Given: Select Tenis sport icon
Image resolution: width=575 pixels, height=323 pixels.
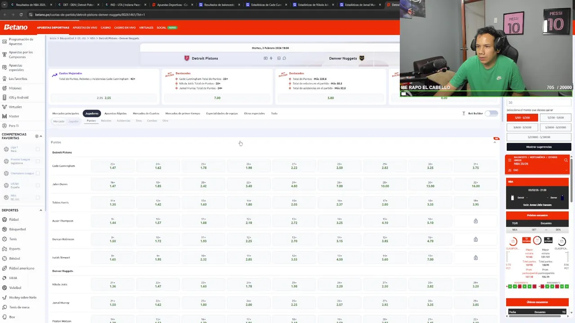Looking at the screenshot, I should point(4,239).
